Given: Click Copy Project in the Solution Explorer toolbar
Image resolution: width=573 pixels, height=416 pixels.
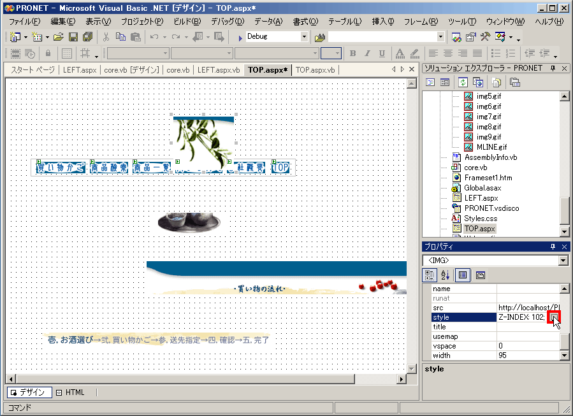Looking at the screenshot, I should 478,83.
